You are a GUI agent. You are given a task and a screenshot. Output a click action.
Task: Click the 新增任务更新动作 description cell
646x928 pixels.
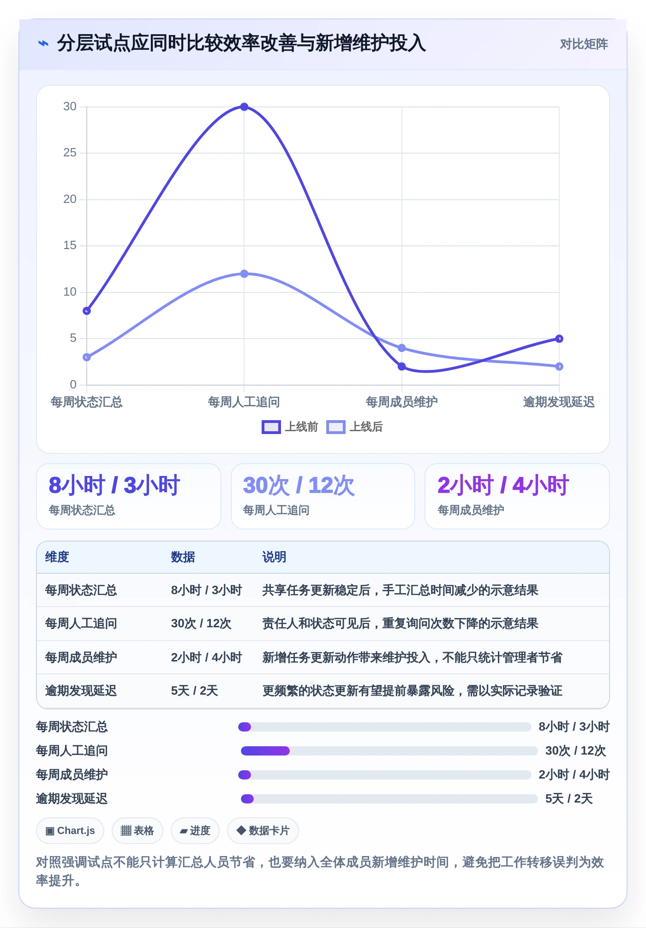tap(412, 658)
